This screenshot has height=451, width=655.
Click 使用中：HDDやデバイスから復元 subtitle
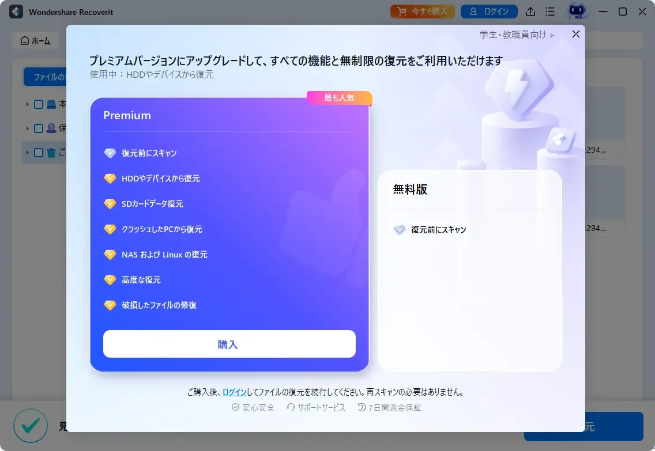[151, 74]
